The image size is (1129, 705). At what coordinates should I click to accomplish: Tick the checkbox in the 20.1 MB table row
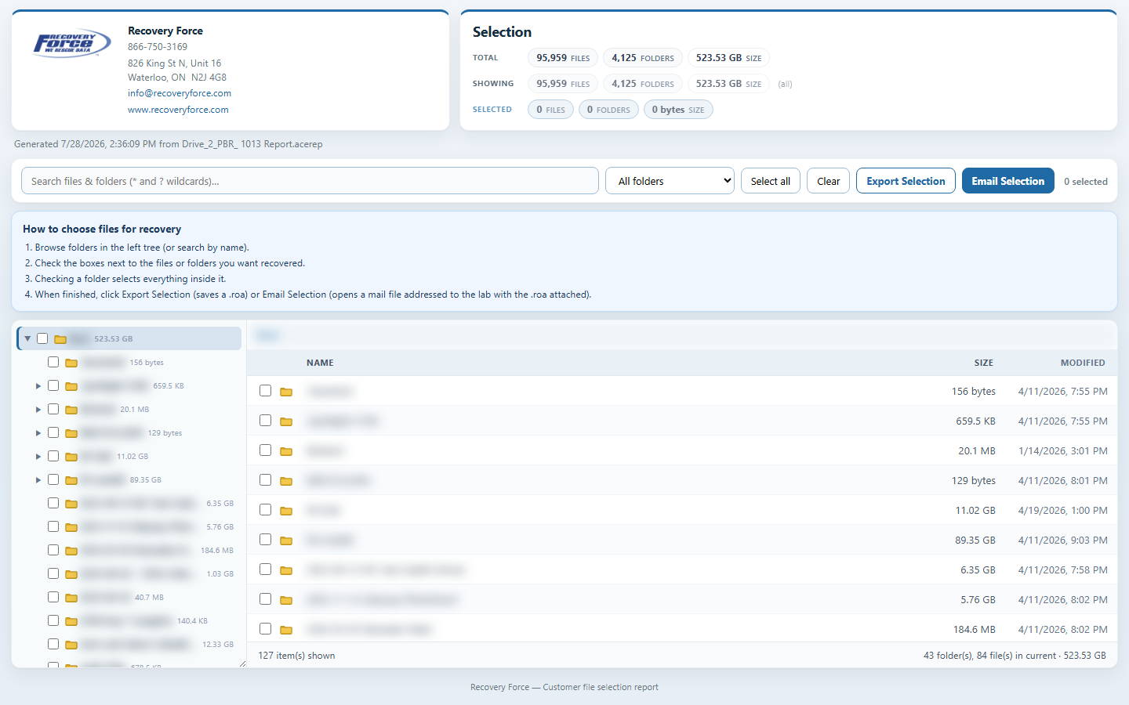pyautogui.click(x=266, y=450)
